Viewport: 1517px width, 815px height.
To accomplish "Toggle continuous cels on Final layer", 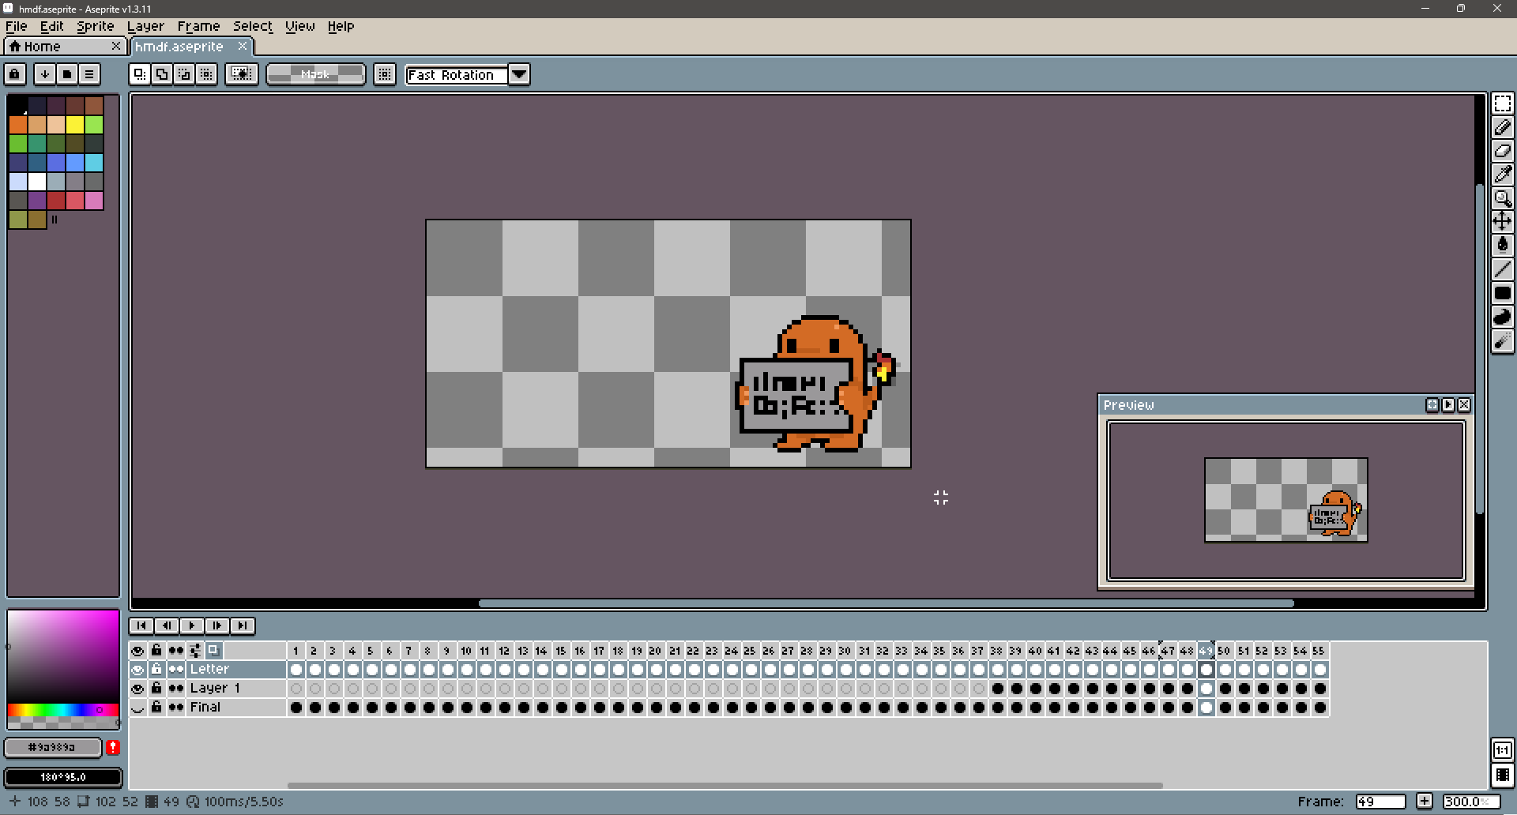I will (176, 708).
